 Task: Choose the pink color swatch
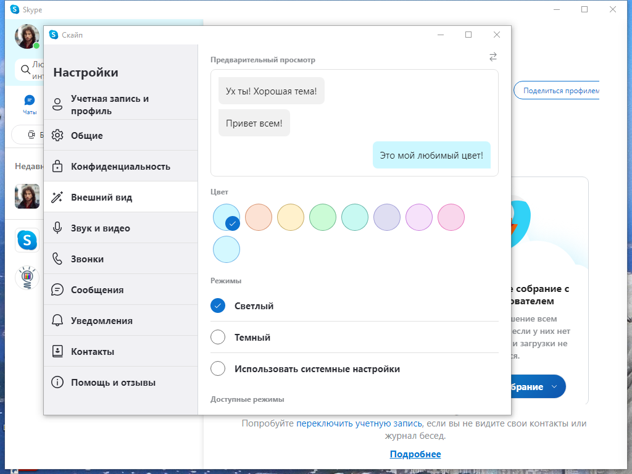click(451, 217)
